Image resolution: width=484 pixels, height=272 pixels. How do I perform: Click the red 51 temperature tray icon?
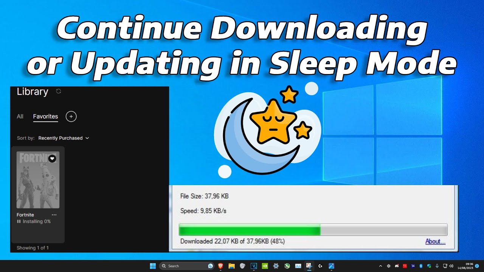pos(405,266)
